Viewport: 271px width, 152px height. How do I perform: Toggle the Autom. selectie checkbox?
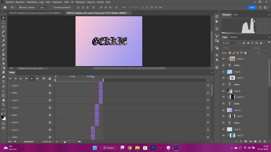20,7
